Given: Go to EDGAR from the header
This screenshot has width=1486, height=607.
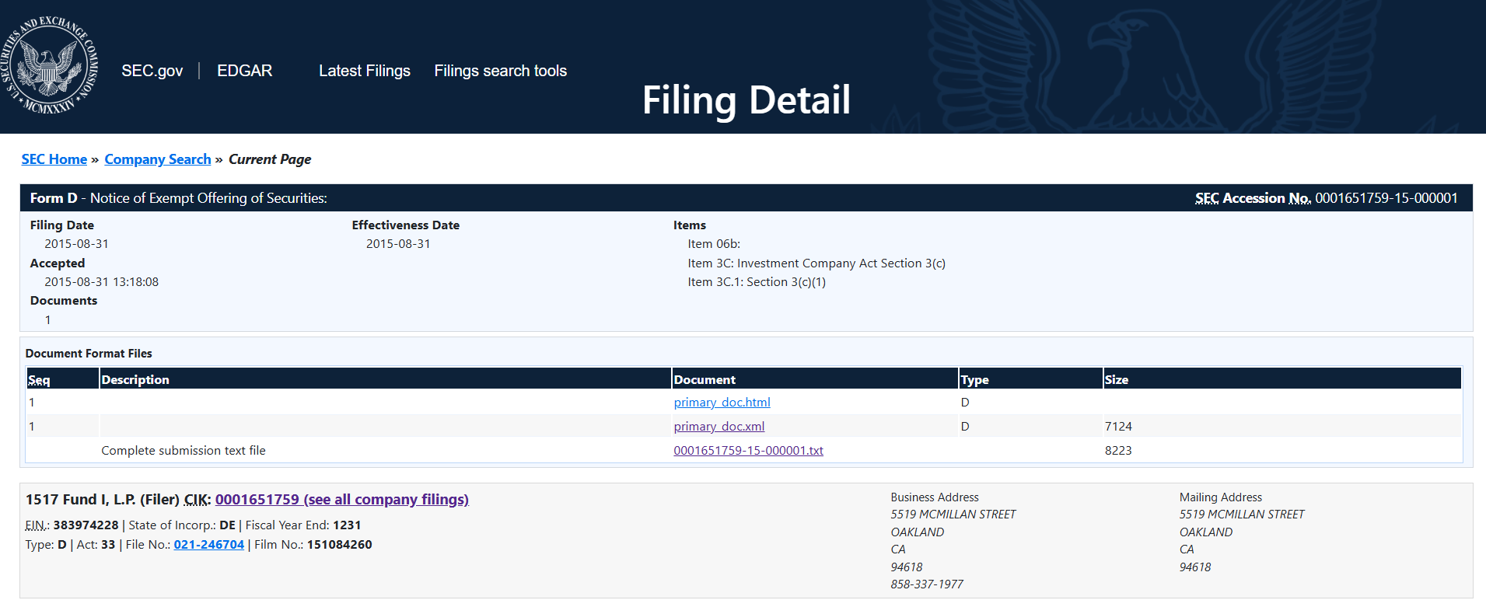Looking at the screenshot, I should tap(245, 71).
